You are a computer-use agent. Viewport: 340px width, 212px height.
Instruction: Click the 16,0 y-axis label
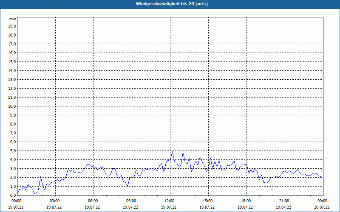(12, 53)
